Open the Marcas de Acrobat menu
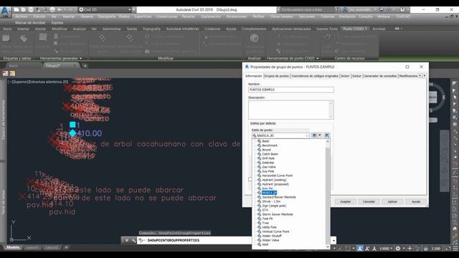459x258 pixels. click(x=30, y=22)
